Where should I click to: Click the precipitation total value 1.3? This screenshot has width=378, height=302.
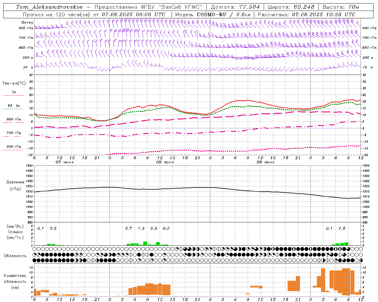(141, 229)
